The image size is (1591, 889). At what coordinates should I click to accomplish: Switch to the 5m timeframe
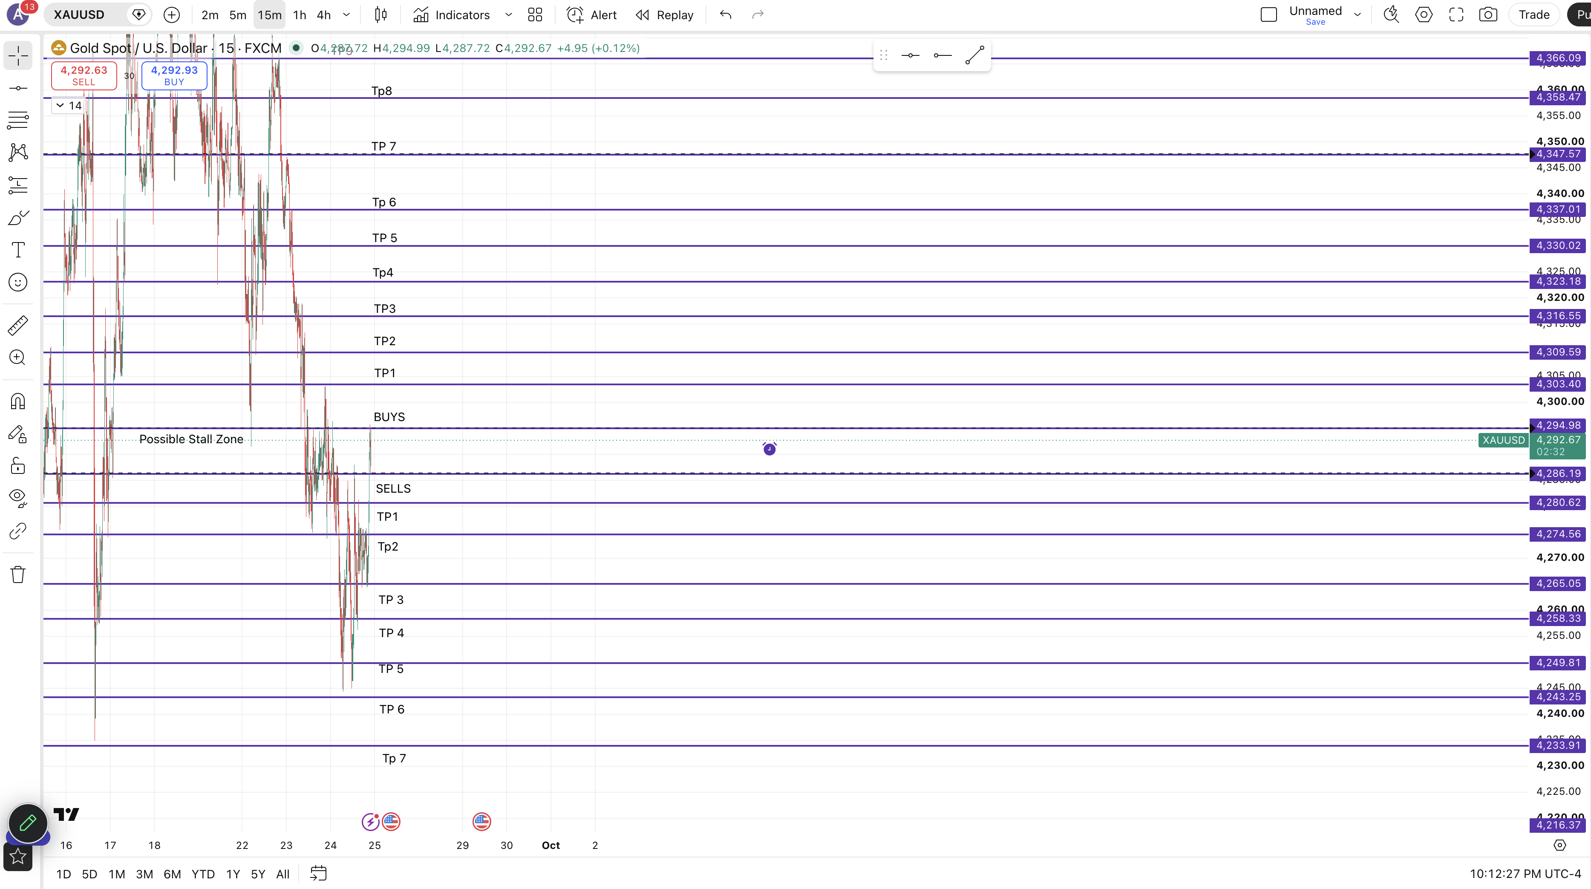[x=238, y=15]
